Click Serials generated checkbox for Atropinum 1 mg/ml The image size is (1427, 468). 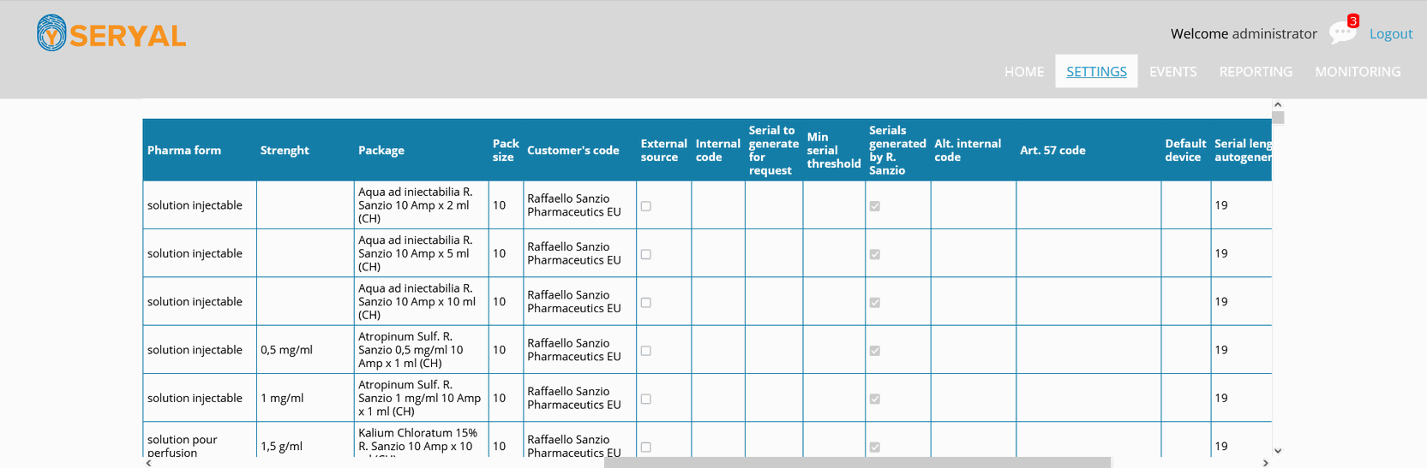(875, 399)
